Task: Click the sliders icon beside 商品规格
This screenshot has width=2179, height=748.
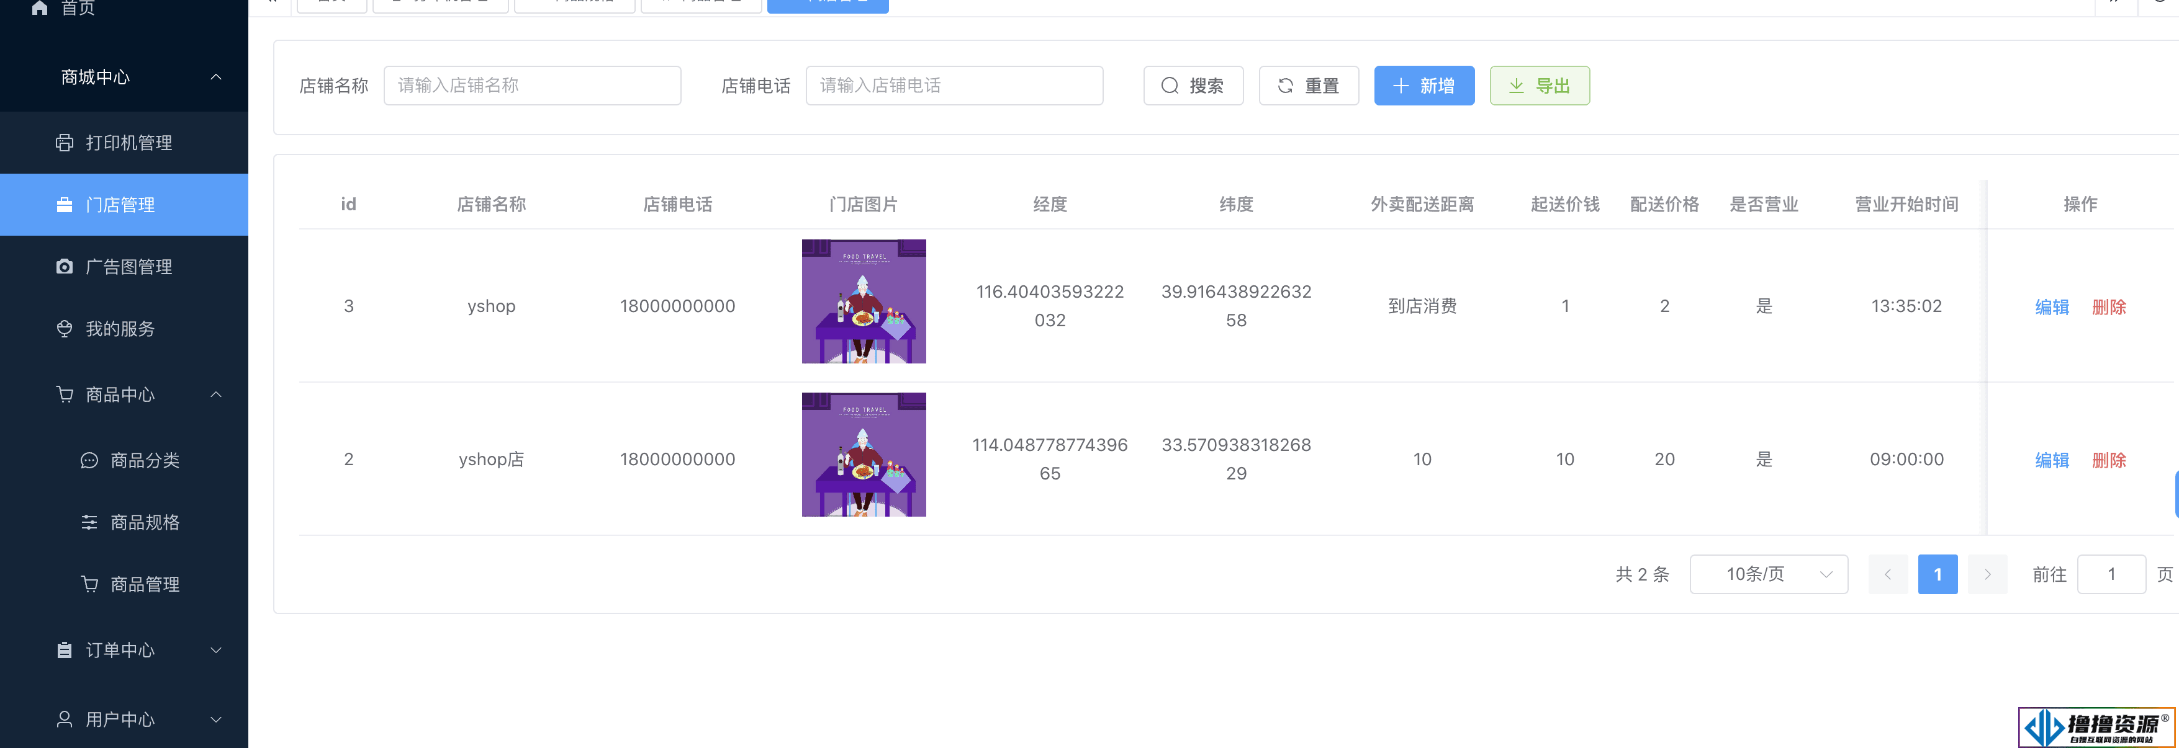Action: [x=89, y=522]
